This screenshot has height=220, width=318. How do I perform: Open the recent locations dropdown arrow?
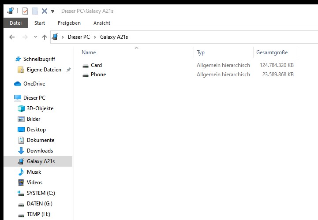pyautogui.click(x=35, y=37)
